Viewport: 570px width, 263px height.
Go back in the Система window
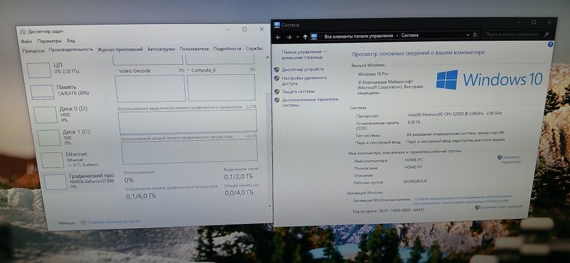click(279, 36)
